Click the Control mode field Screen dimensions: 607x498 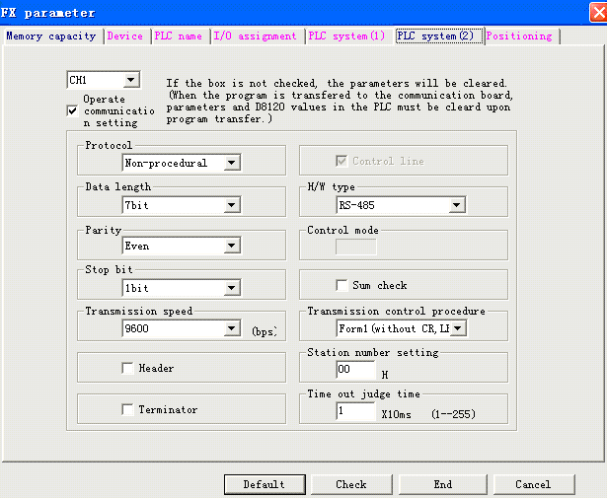(x=355, y=247)
